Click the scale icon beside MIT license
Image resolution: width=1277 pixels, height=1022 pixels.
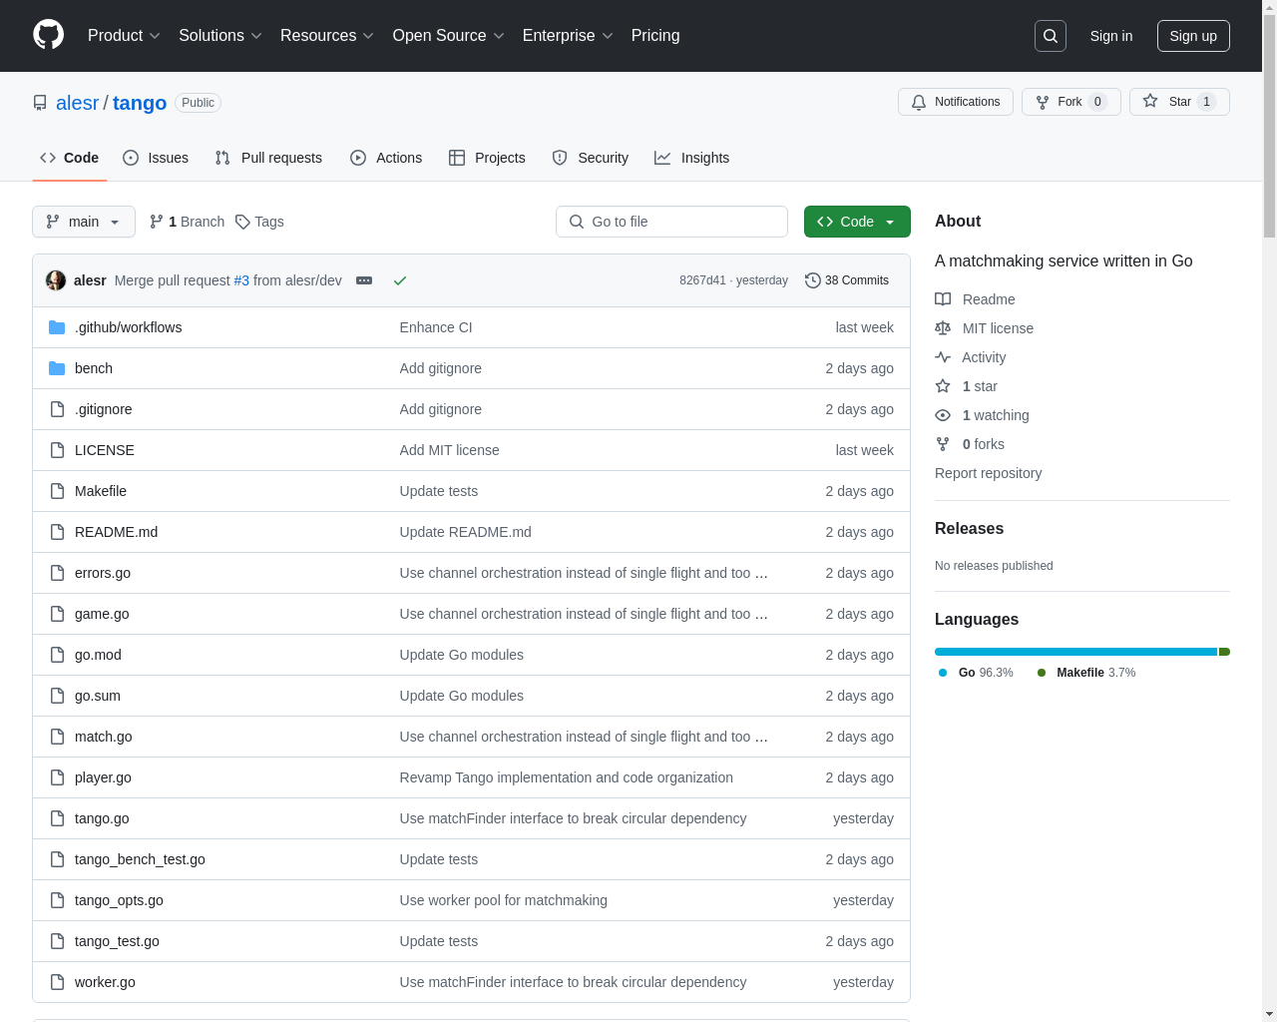[943, 328]
